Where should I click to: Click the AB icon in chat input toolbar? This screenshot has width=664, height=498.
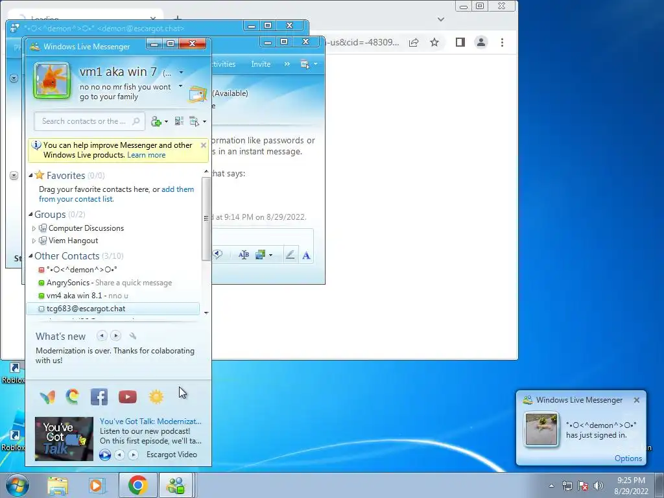[x=244, y=255]
